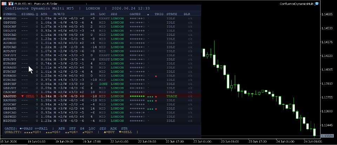
Task: Click the SIGNAL column header
Action: [x=28, y=14]
